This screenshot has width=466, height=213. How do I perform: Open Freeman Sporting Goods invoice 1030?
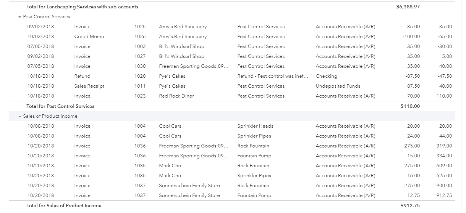tap(232, 66)
